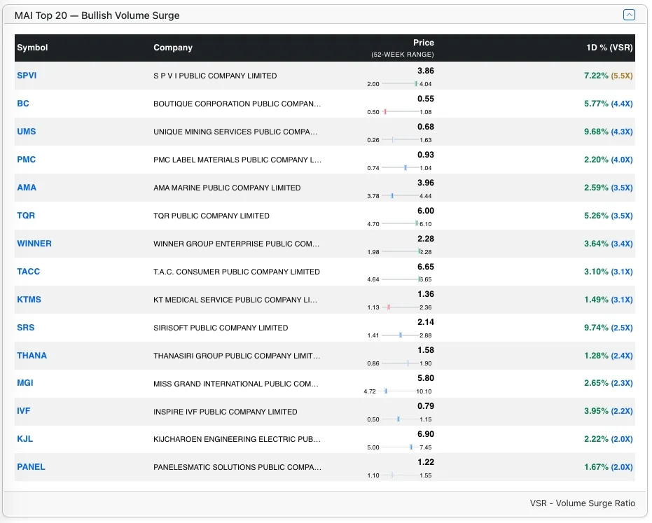
Task: Click KTMS's 52-week range bar
Action: coord(400,307)
